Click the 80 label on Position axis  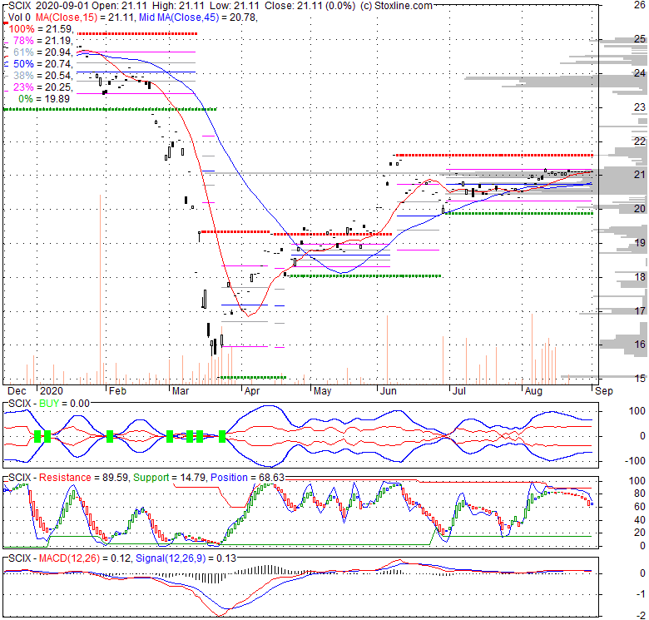pos(640,494)
